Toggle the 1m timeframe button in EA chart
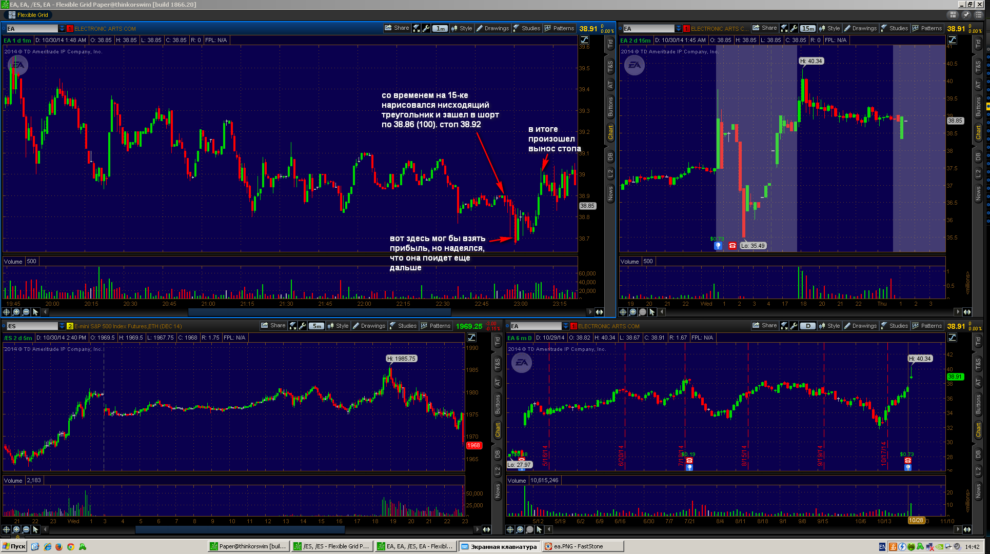Viewport: 990px width, 554px height. pyautogui.click(x=440, y=28)
